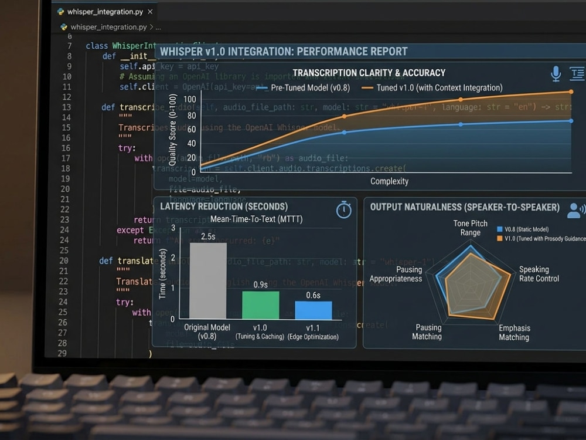The image size is (586, 440).
Task: Click the text list icon beside the microphone
Action: 577,74
